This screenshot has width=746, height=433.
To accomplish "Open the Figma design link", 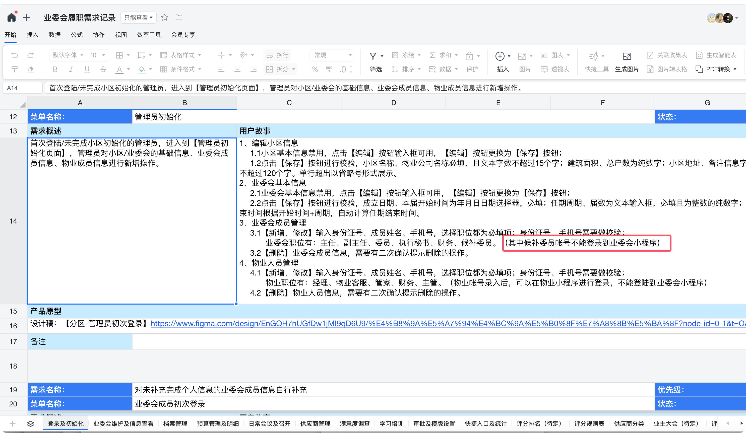I will tap(414, 324).
